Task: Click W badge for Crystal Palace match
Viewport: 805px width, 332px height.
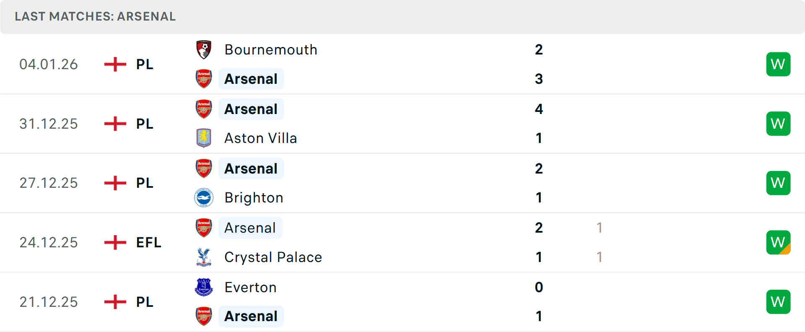Action: click(778, 242)
